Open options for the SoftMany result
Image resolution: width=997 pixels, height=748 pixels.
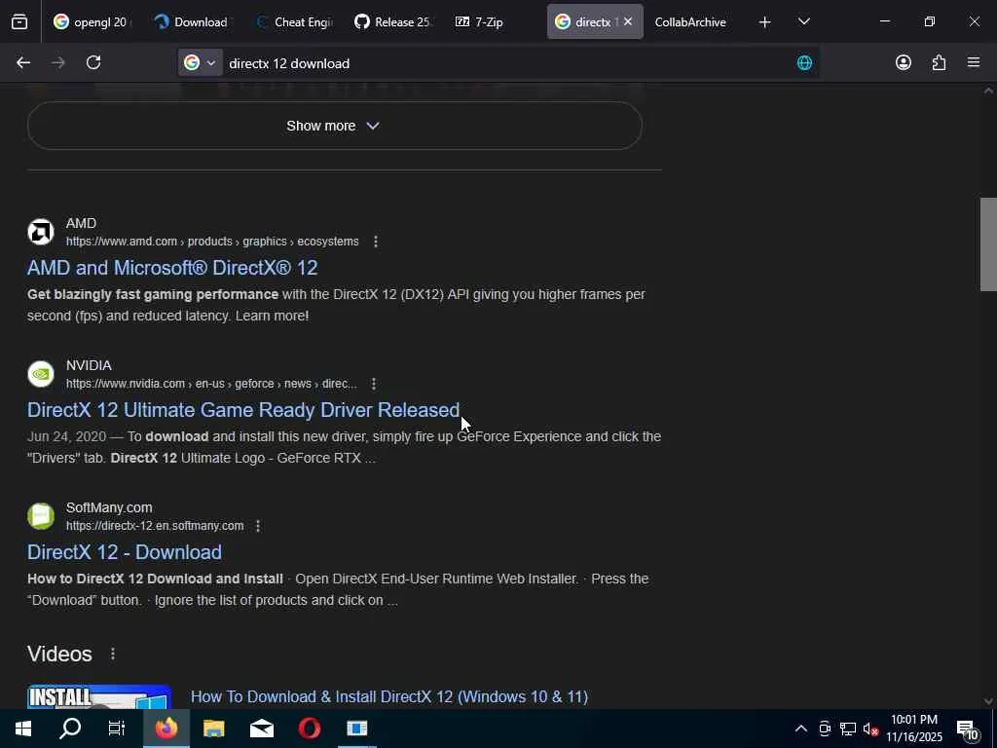coord(257,526)
